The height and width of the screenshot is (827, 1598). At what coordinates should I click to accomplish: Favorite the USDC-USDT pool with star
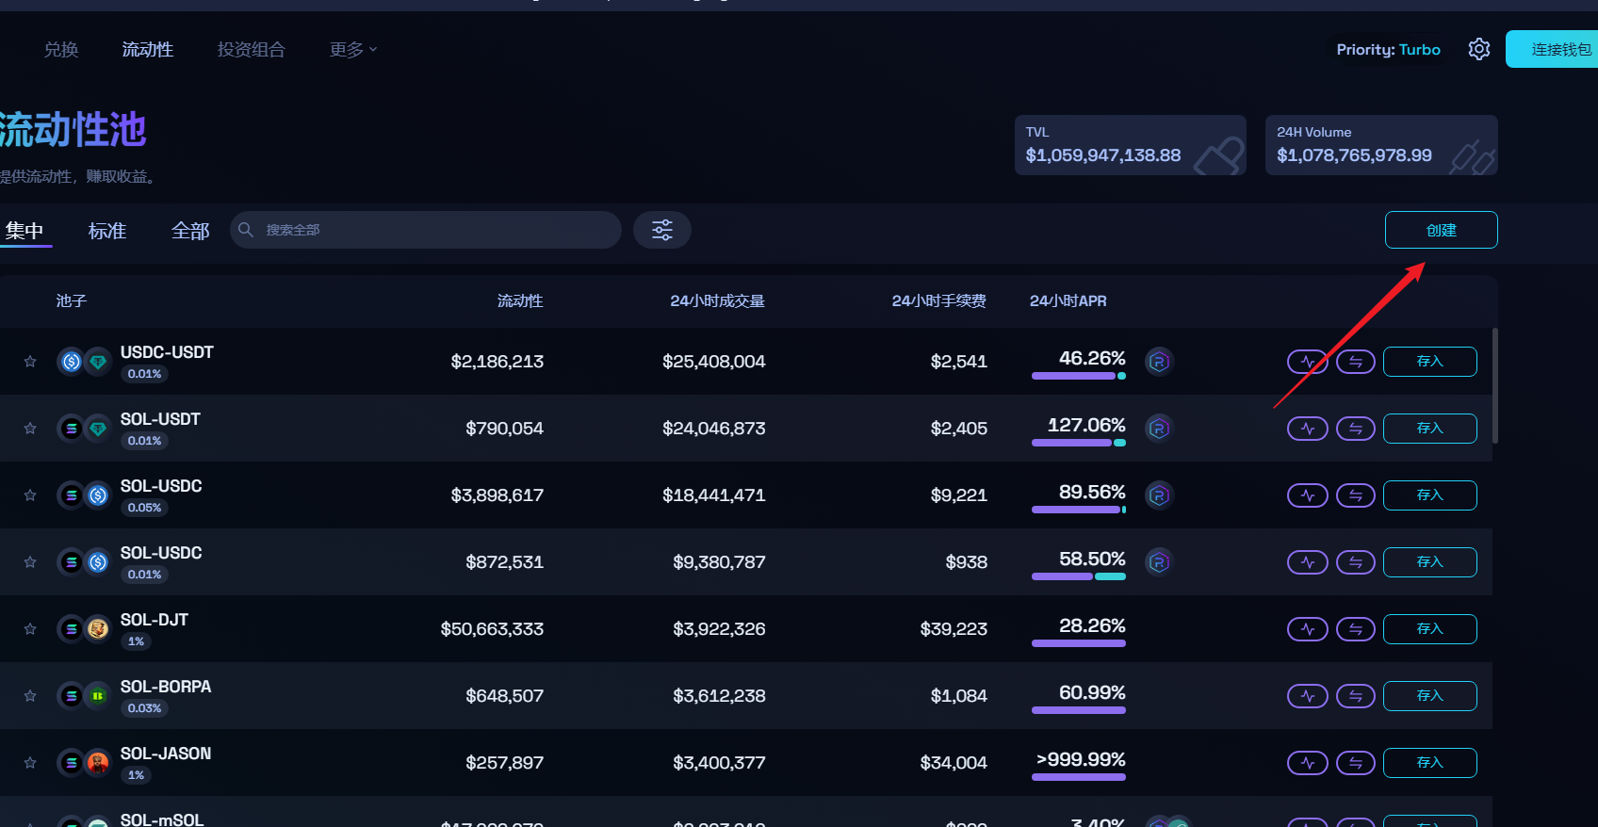(x=30, y=362)
